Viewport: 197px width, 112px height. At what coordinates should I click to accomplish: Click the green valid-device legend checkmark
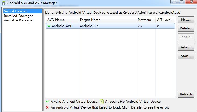[48, 102]
